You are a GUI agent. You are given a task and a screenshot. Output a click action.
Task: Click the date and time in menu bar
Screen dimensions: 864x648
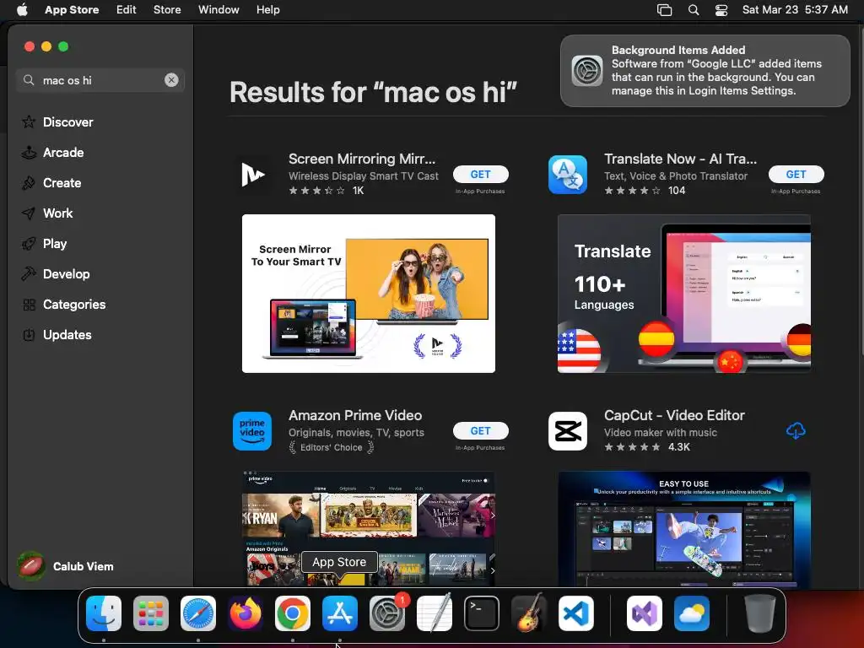(795, 10)
